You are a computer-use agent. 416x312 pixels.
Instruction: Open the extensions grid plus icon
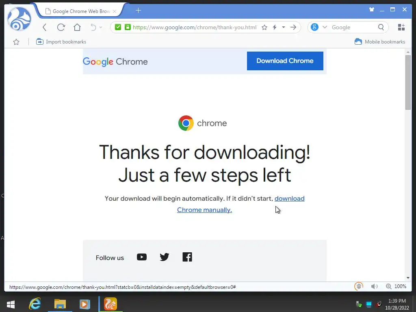(x=401, y=27)
